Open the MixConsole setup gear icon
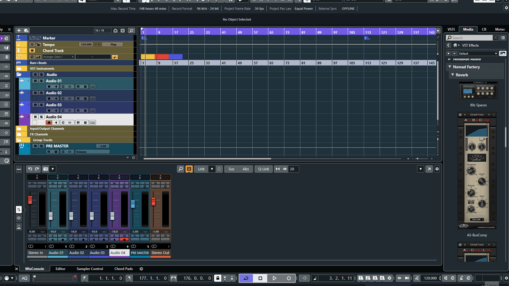Screen dimensions: 509x286 click(x=437, y=169)
